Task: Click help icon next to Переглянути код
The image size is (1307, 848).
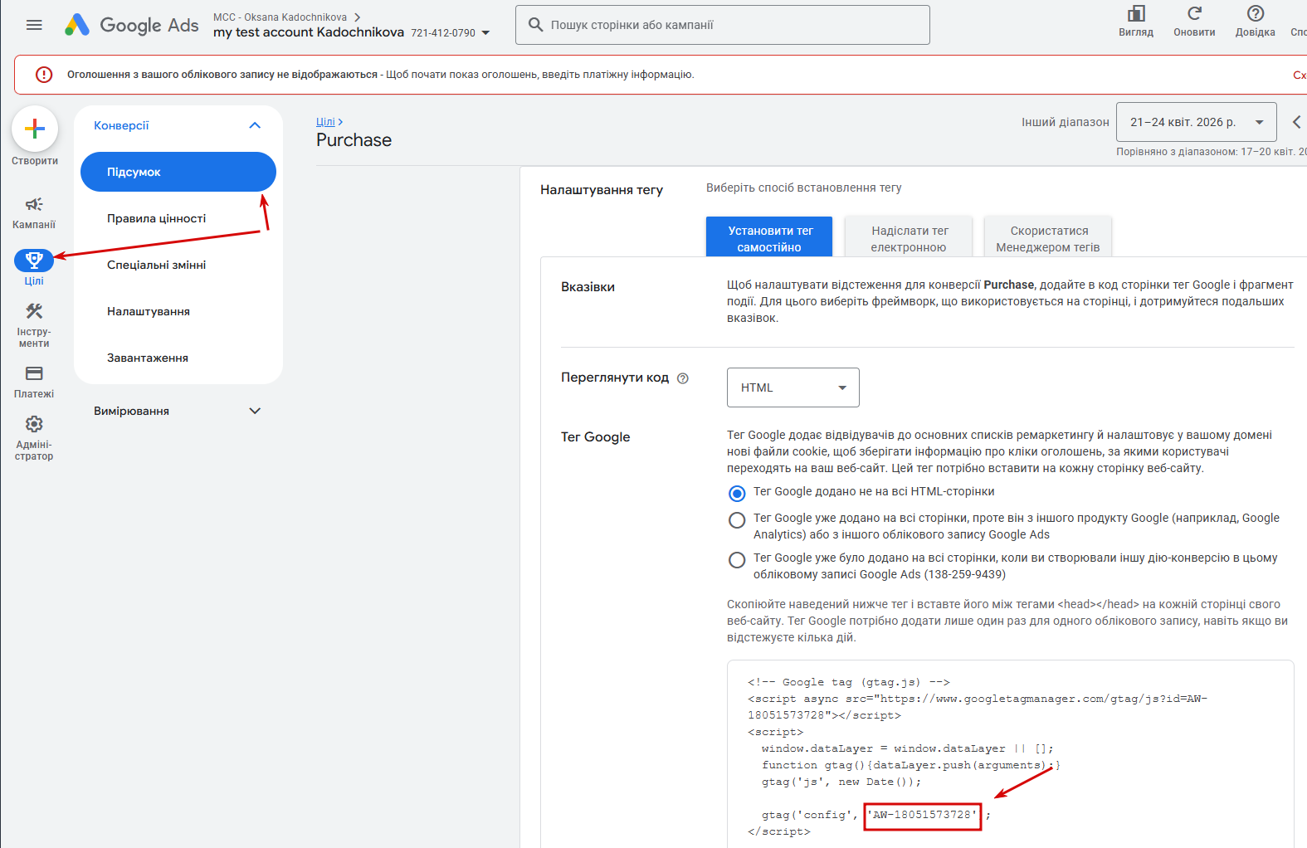Action: (x=683, y=378)
